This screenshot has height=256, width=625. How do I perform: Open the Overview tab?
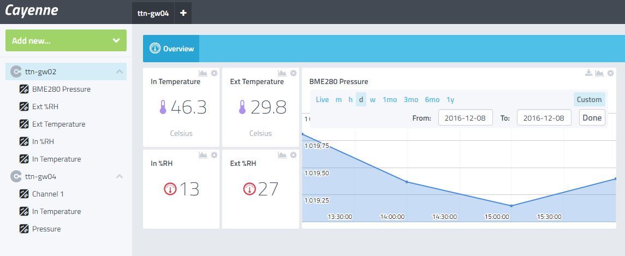[x=171, y=49]
